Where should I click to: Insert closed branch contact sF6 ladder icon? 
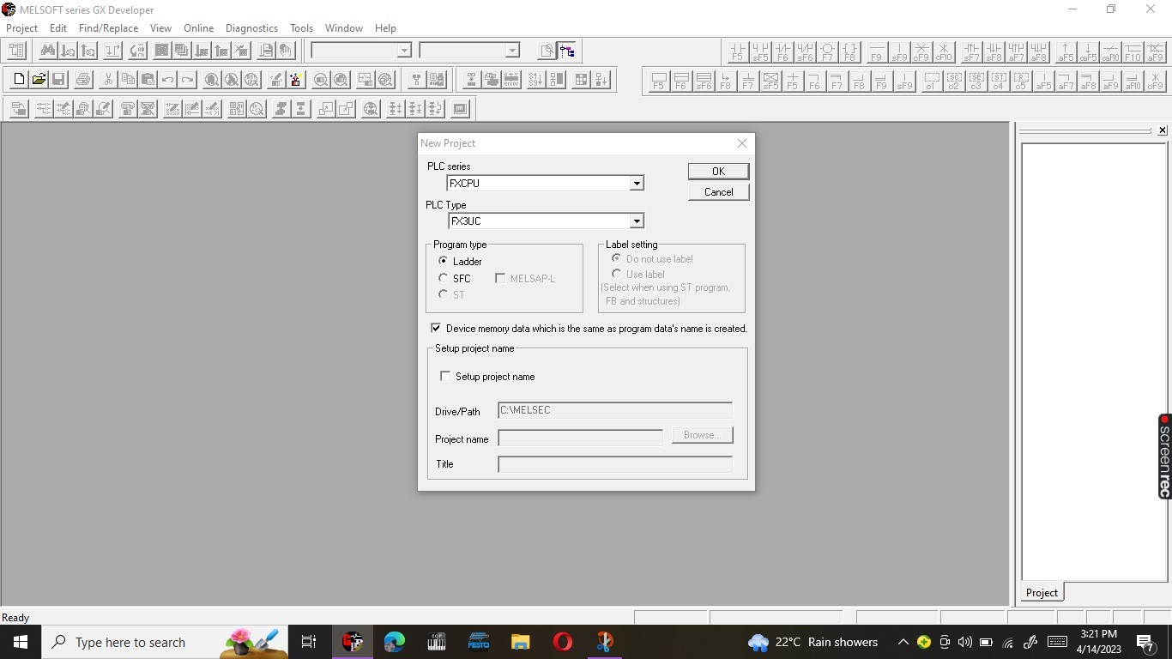point(805,51)
